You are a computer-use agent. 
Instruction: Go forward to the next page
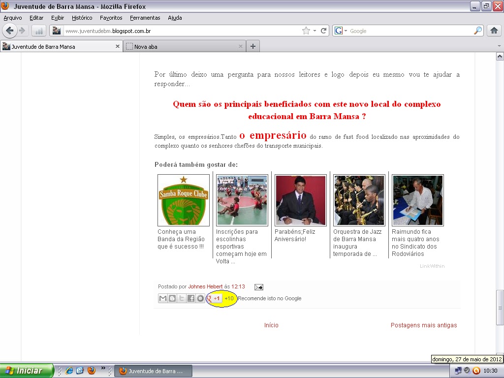[x=22, y=31]
